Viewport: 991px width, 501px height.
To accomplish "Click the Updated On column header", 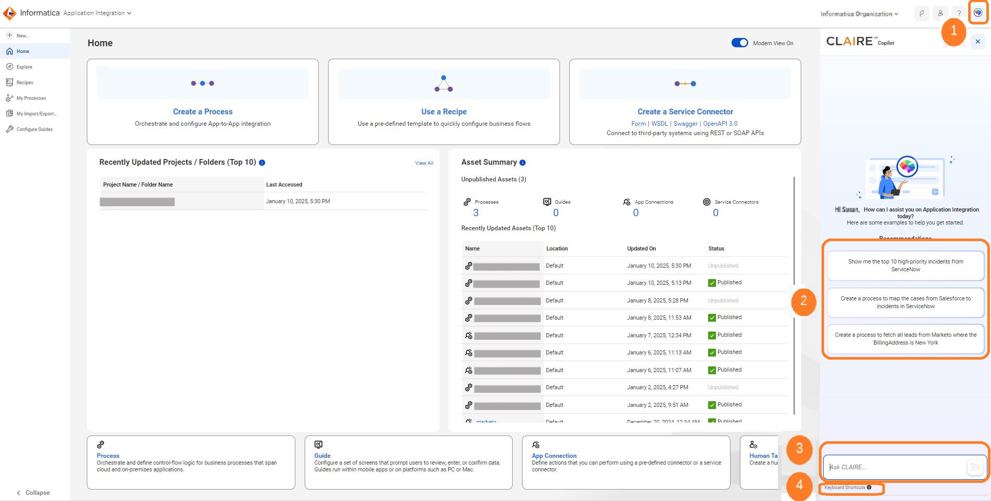I will (642, 249).
